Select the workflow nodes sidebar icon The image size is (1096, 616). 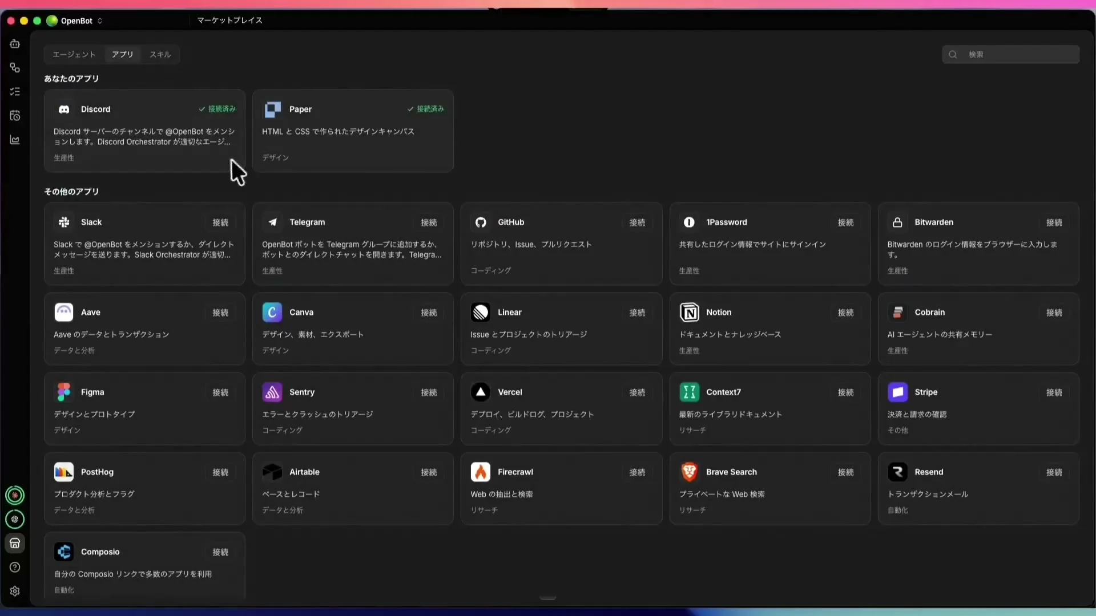click(15, 68)
